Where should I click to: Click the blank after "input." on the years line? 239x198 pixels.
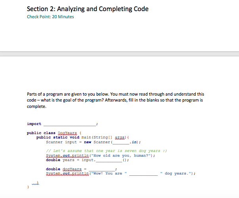point(109,160)
